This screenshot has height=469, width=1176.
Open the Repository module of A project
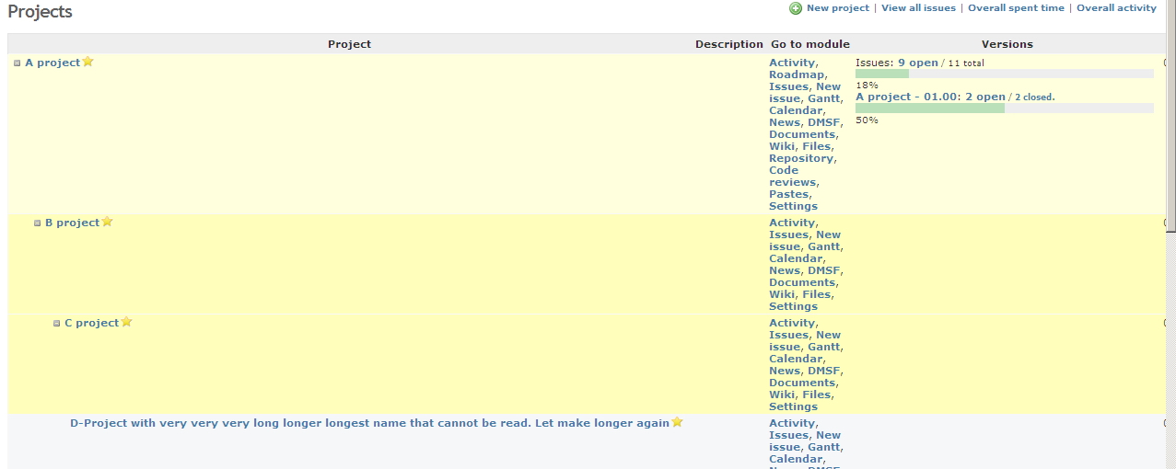tap(800, 158)
